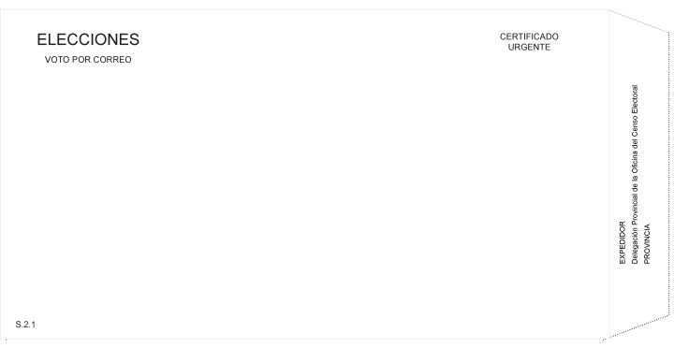This screenshot has height=348, width=674.
Task: Click the vertical fold line beside the flap
Action: (x=609, y=174)
